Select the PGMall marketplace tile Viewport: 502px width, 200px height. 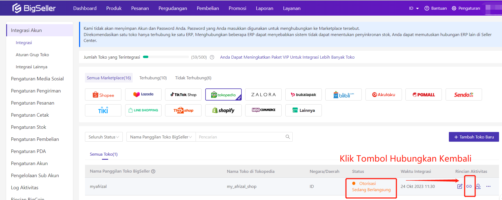coord(424,95)
